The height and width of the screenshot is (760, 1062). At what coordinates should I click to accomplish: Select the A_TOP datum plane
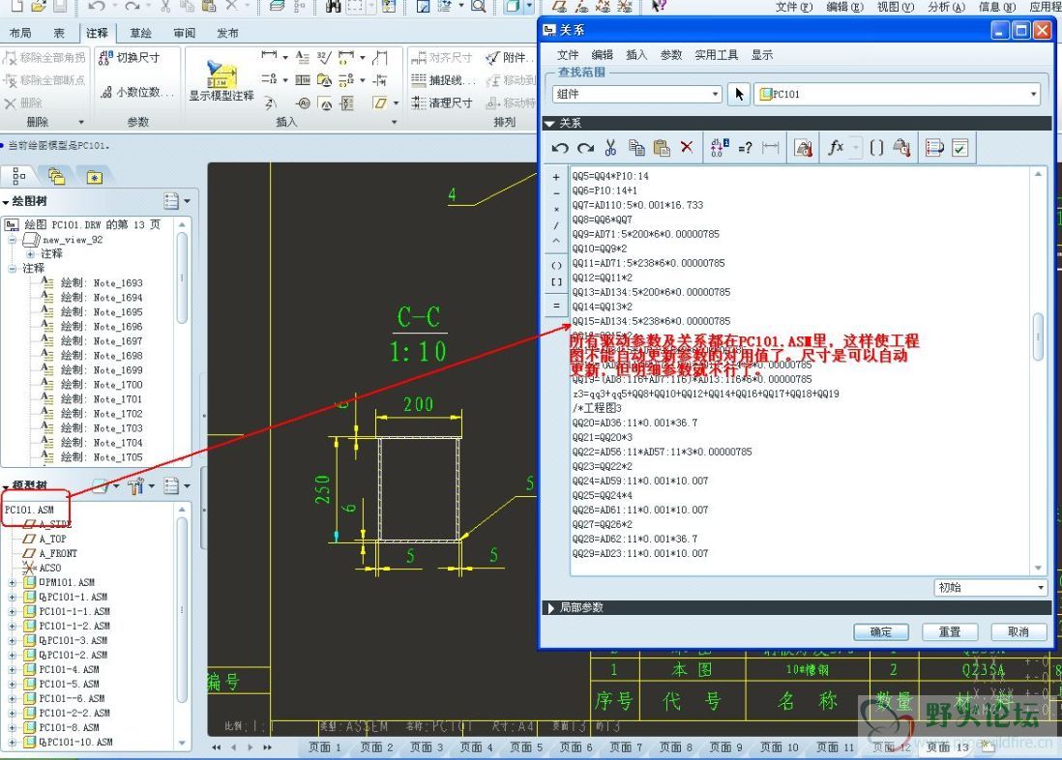tap(44, 540)
